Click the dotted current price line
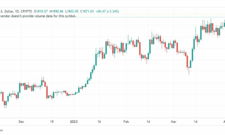This screenshot has width=225, height=135. click(150, 17)
